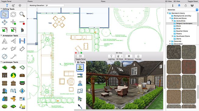This screenshot has width=199, height=111.
Task: Collapse the 3D Tools section
Action: [x=75, y=62]
